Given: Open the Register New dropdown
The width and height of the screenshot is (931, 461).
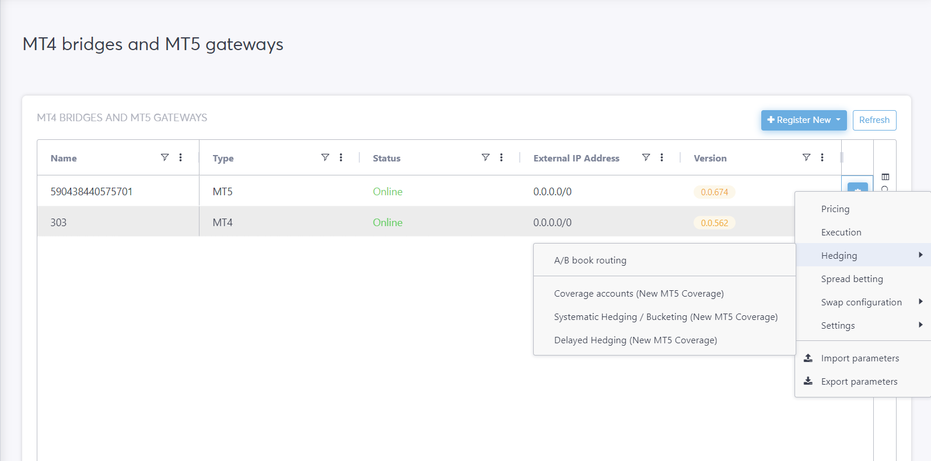Looking at the screenshot, I should [x=803, y=120].
